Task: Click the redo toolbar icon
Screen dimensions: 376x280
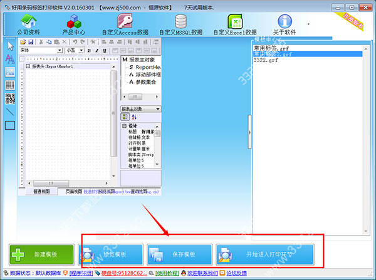Action: click(x=83, y=42)
